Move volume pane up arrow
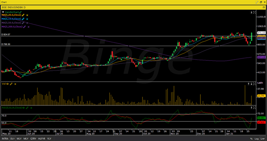The image size is (267, 141). [248, 84]
